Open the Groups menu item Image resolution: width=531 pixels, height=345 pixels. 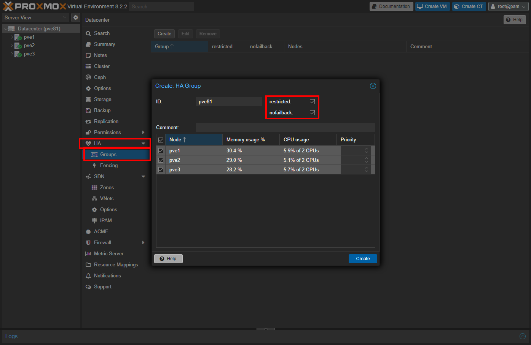pyautogui.click(x=117, y=155)
